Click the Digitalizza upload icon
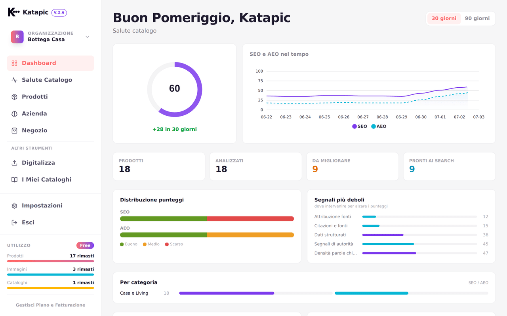Viewport: 507px width, 316px height. point(15,163)
